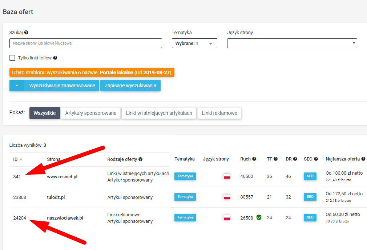This screenshot has height=250, width=367.
Task: Click Tematyka button for tulodz.pl row
Action: click(185, 197)
